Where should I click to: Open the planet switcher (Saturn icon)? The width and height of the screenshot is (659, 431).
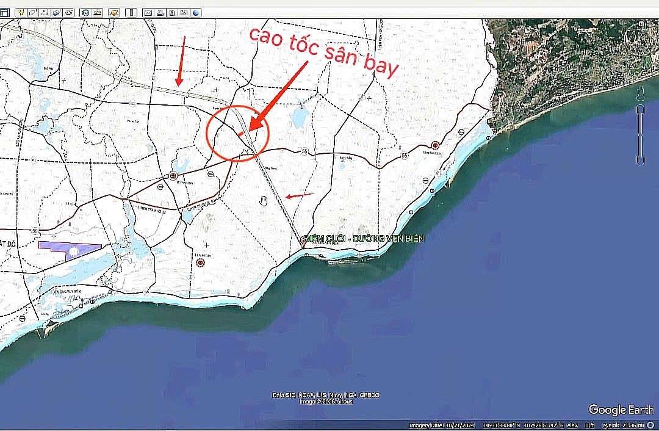[114, 13]
